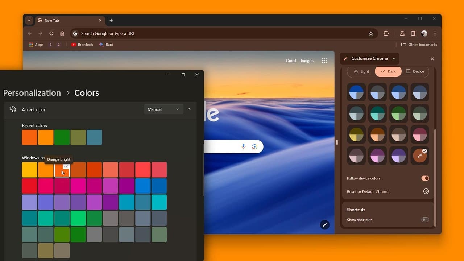Toggle the side panel icon in toolbar
Screen dimensions: 464x261
pyautogui.click(x=413, y=33)
